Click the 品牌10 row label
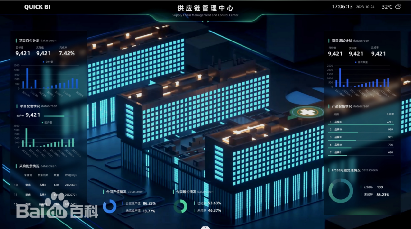Image resolution: width=411 pixels, height=229 pixels. (x=339, y=130)
